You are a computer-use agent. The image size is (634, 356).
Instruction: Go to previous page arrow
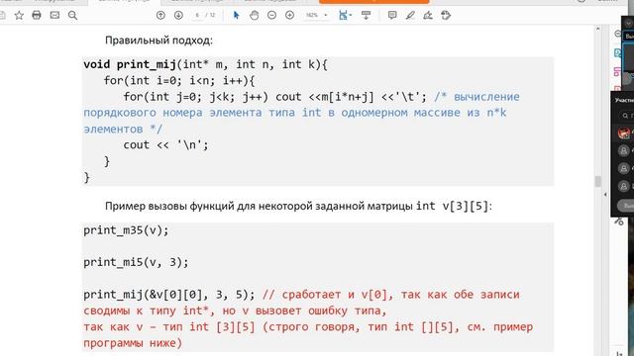[160, 16]
